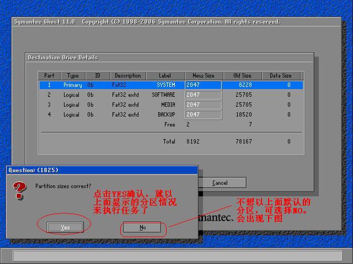Focus the New Size field for the BACKUP partition
The image size is (353, 264).
click(x=202, y=115)
